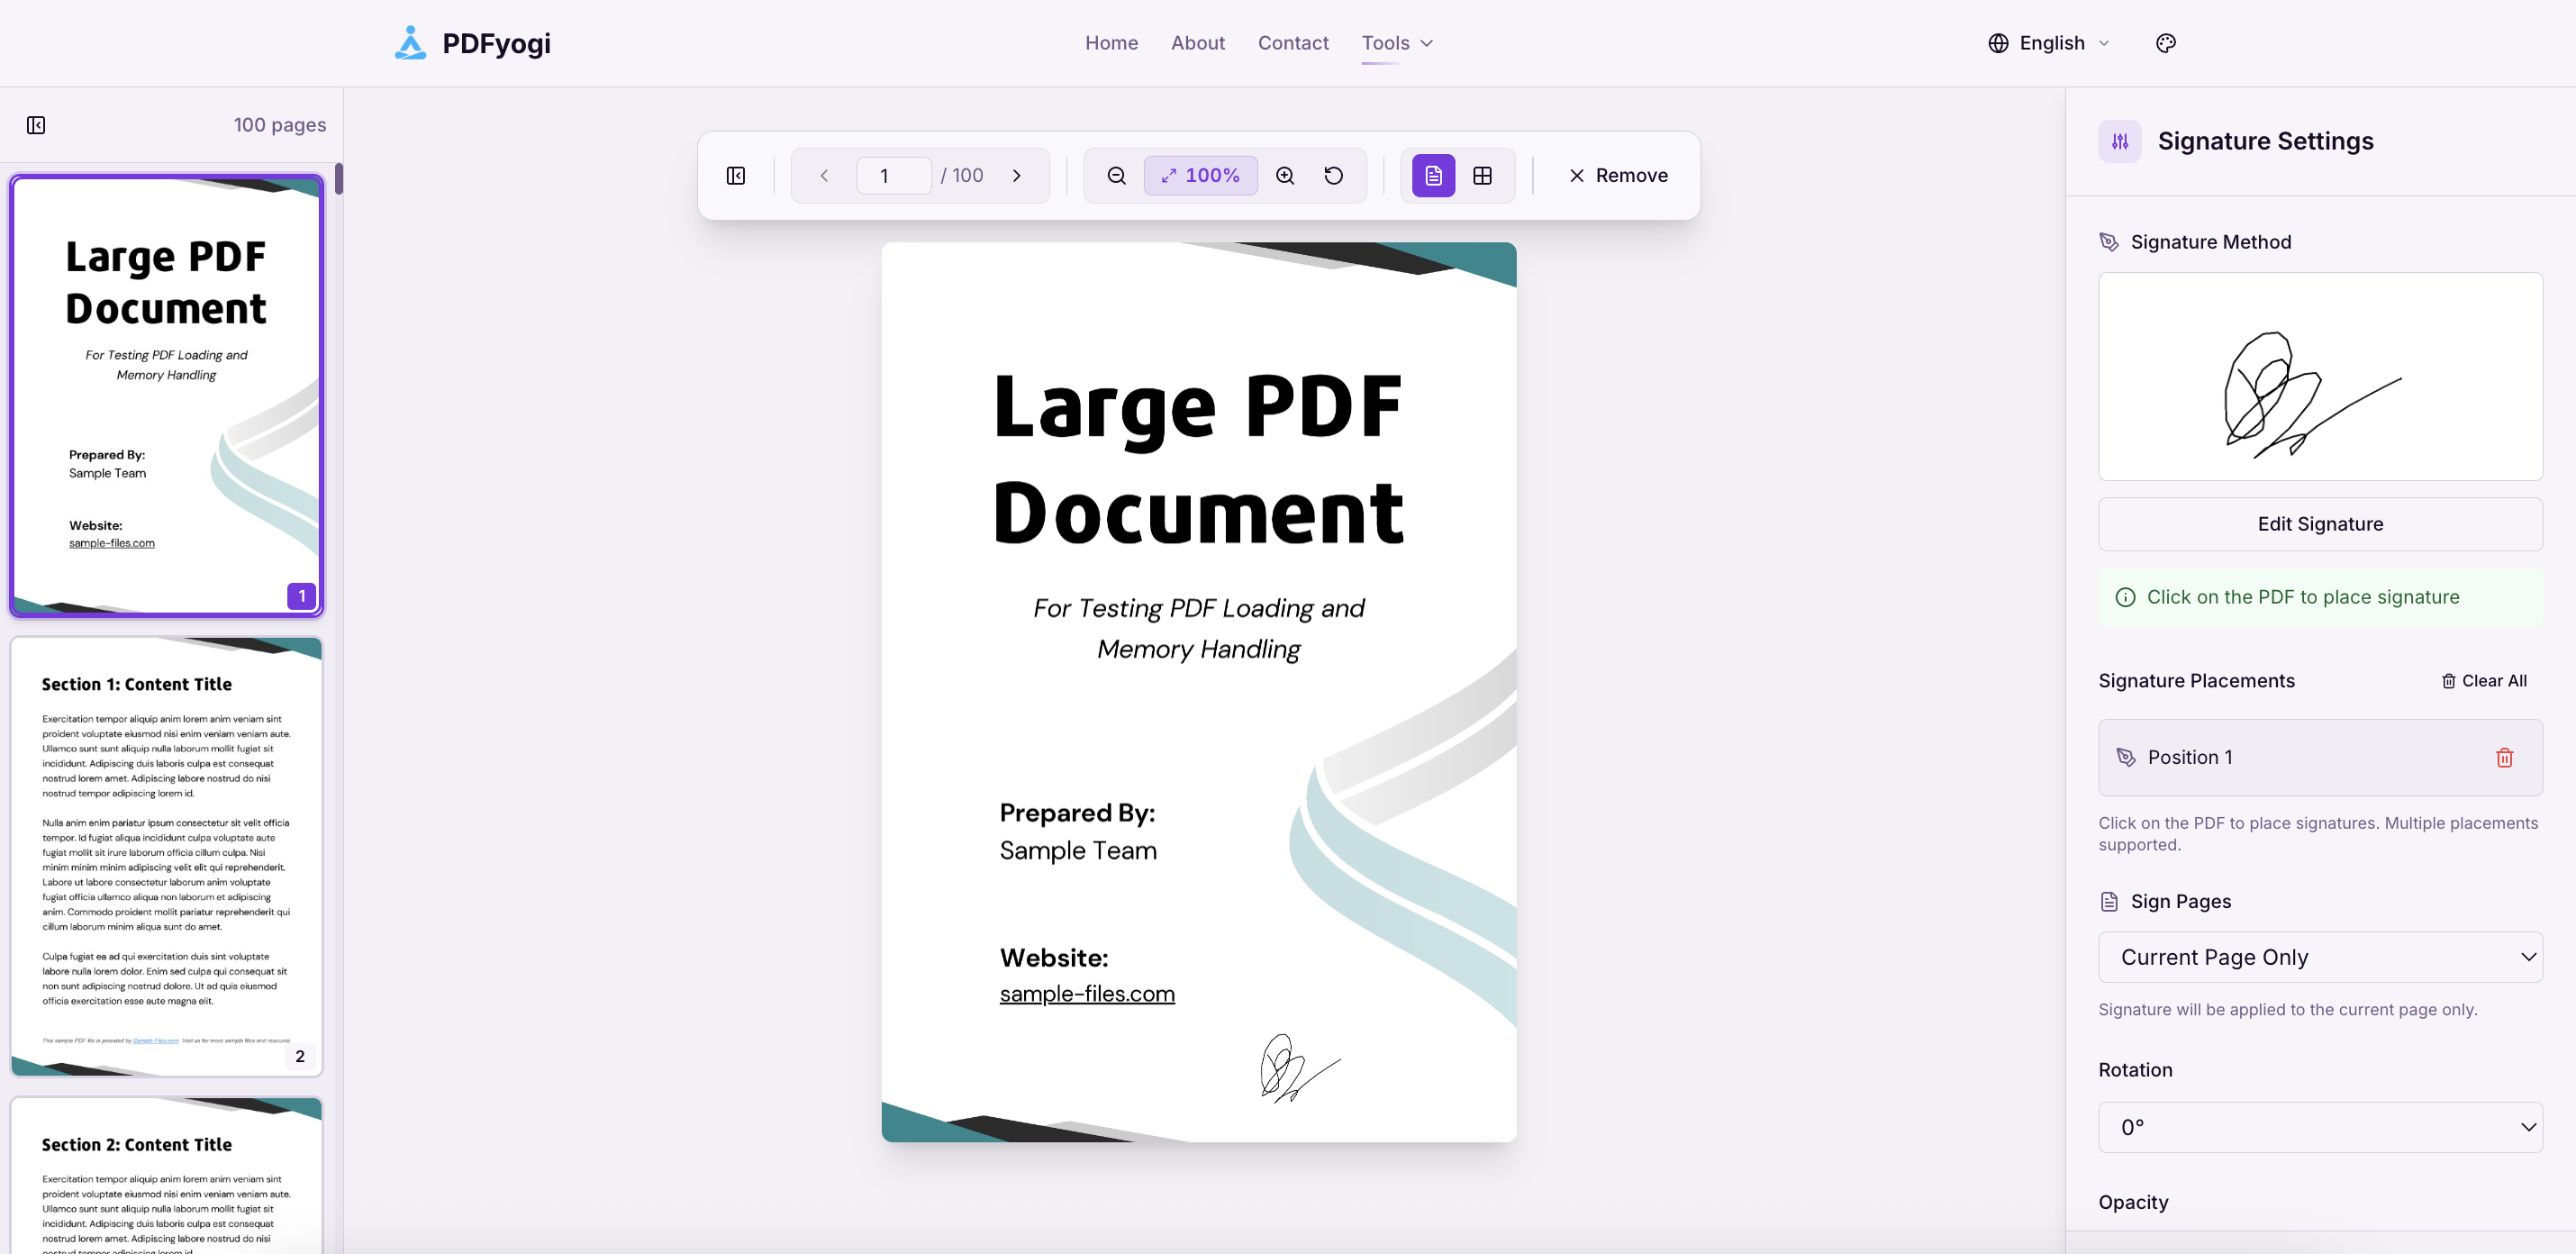The height and width of the screenshot is (1254, 2576).
Task: Navigate to the Contact page
Action: coord(1293,42)
